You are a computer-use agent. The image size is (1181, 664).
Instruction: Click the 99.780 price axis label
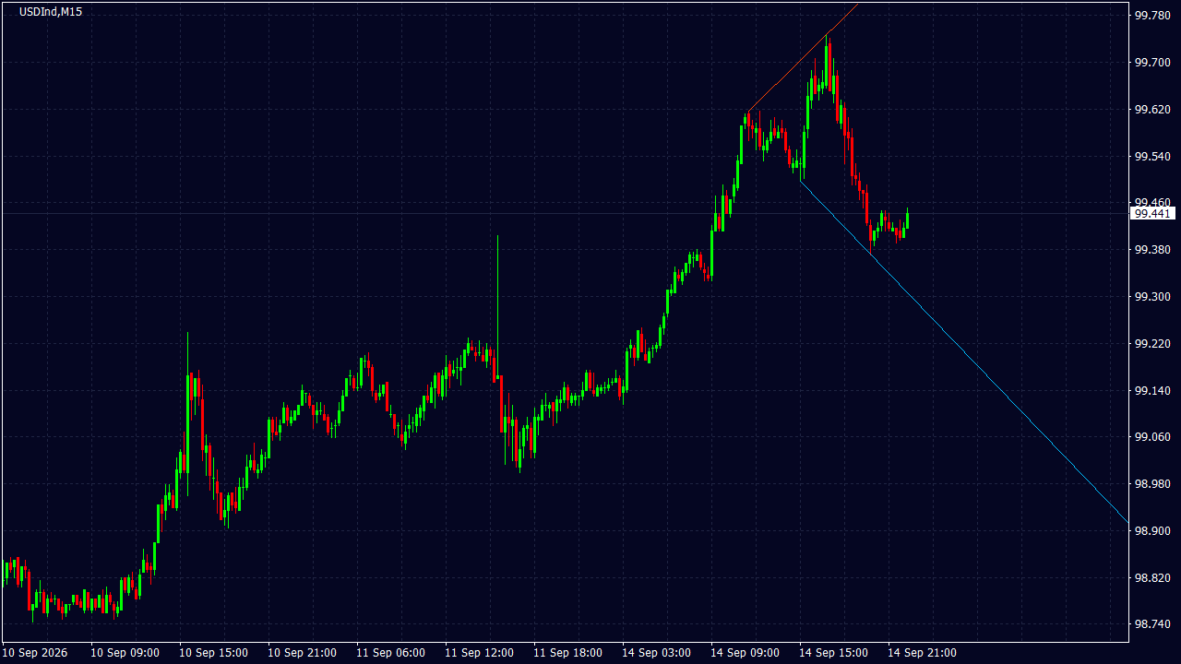(x=1151, y=16)
